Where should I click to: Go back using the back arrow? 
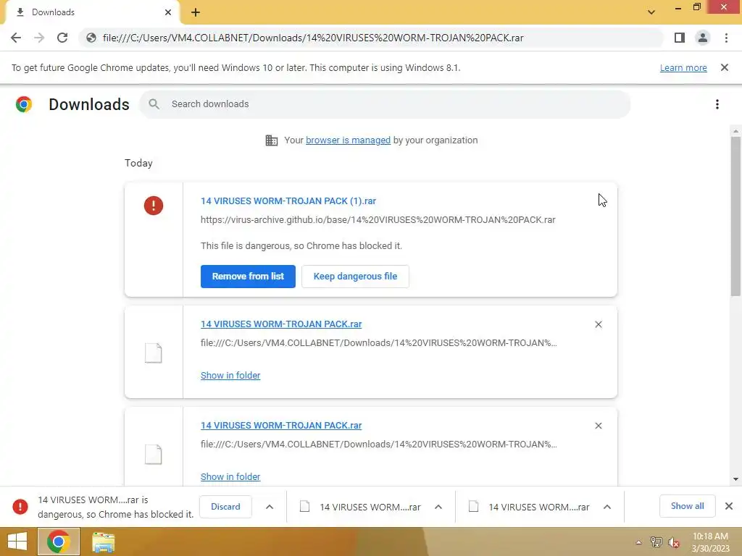click(16, 38)
